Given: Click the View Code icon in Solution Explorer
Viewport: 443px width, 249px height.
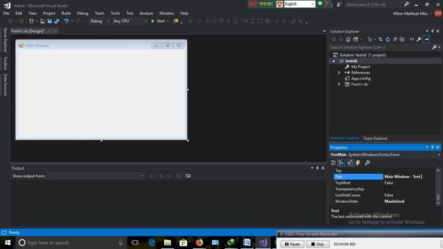Looking at the screenshot, I should coord(412,39).
